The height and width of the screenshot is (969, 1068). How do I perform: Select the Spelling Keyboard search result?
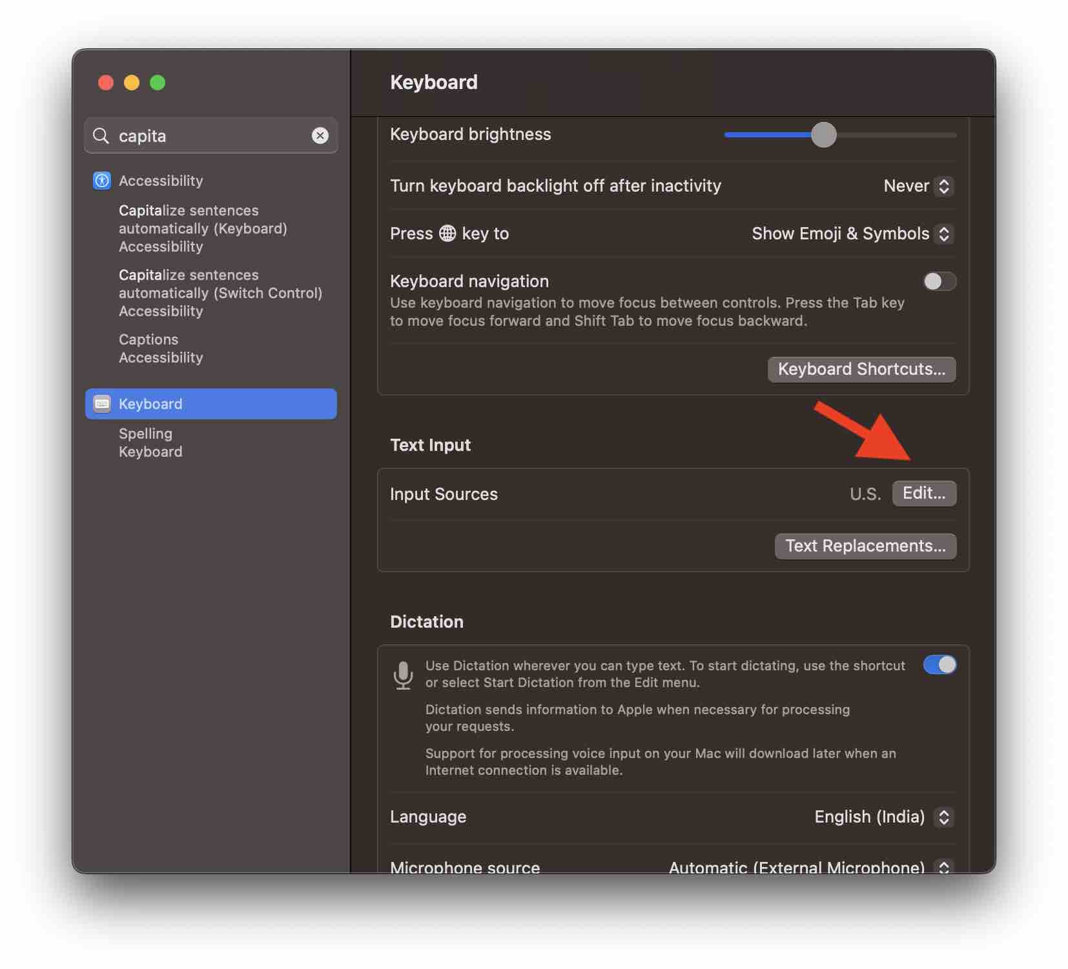click(150, 443)
